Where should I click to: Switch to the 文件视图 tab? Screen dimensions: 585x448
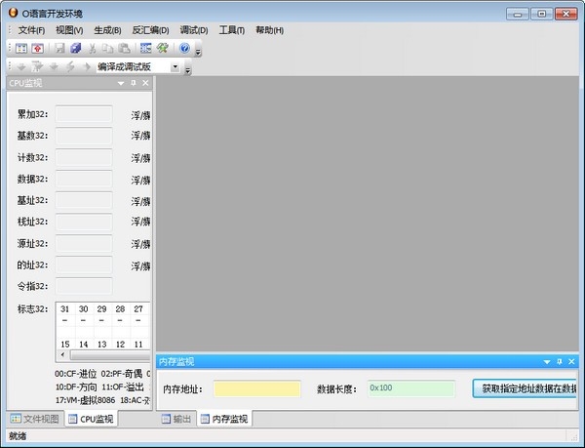(x=35, y=419)
